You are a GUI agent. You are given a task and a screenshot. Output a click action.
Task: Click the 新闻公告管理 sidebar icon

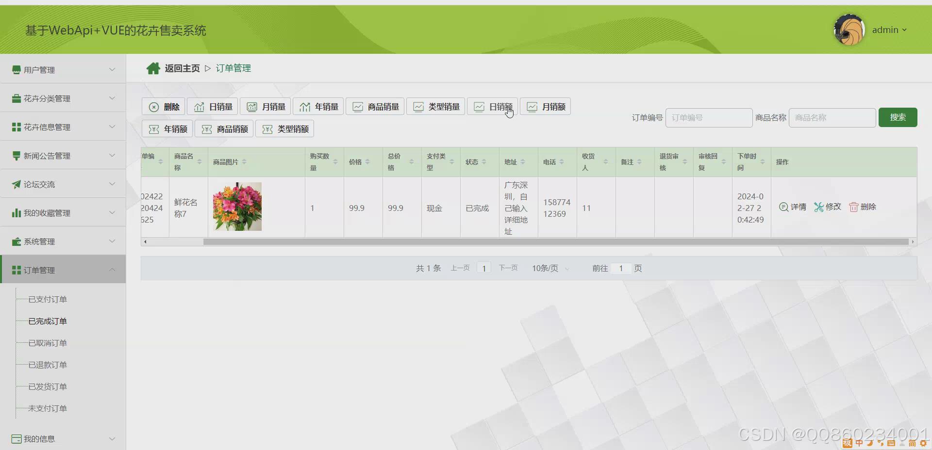(x=17, y=156)
